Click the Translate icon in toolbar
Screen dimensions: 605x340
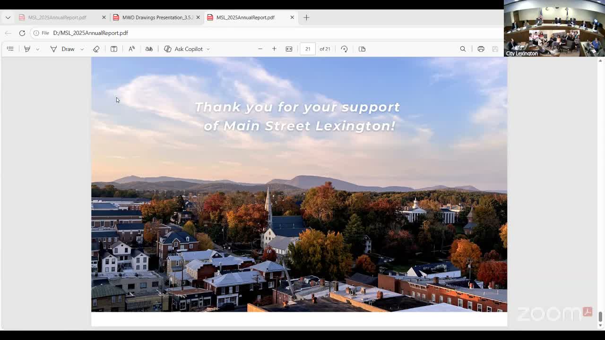(x=149, y=49)
